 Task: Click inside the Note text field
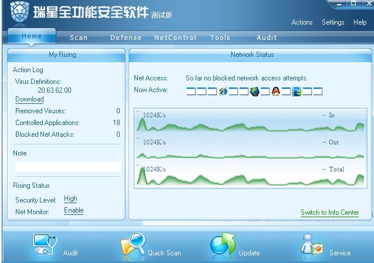click(68, 167)
